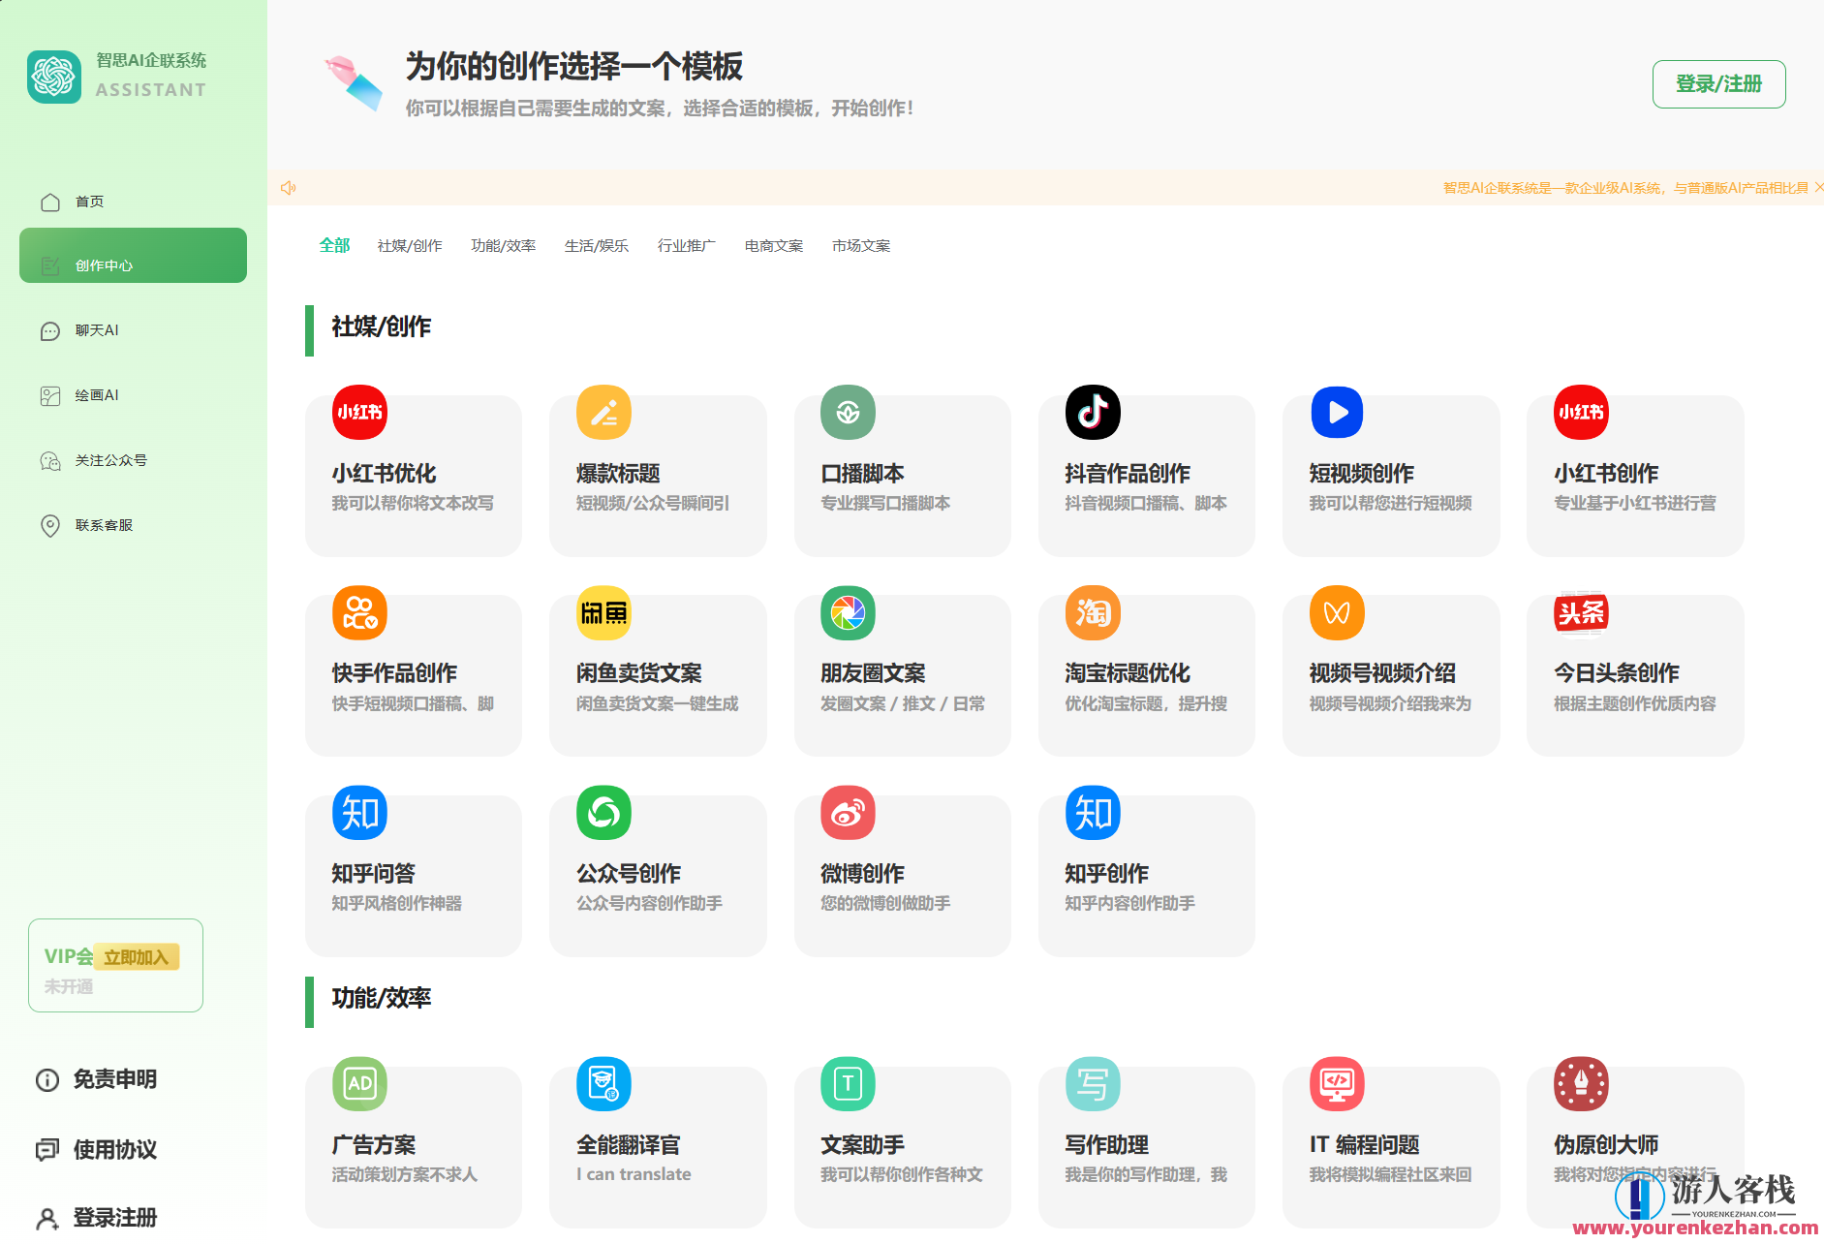This screenshot has width=1824, height=1244.
Task: Select the 淘宝标题优化 Taobao icon
Action: 1093,613
